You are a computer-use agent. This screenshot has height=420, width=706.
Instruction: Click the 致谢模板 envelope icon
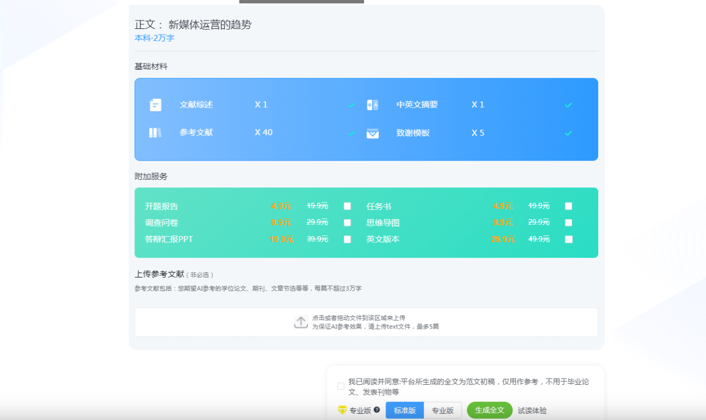tap(372, 133)
